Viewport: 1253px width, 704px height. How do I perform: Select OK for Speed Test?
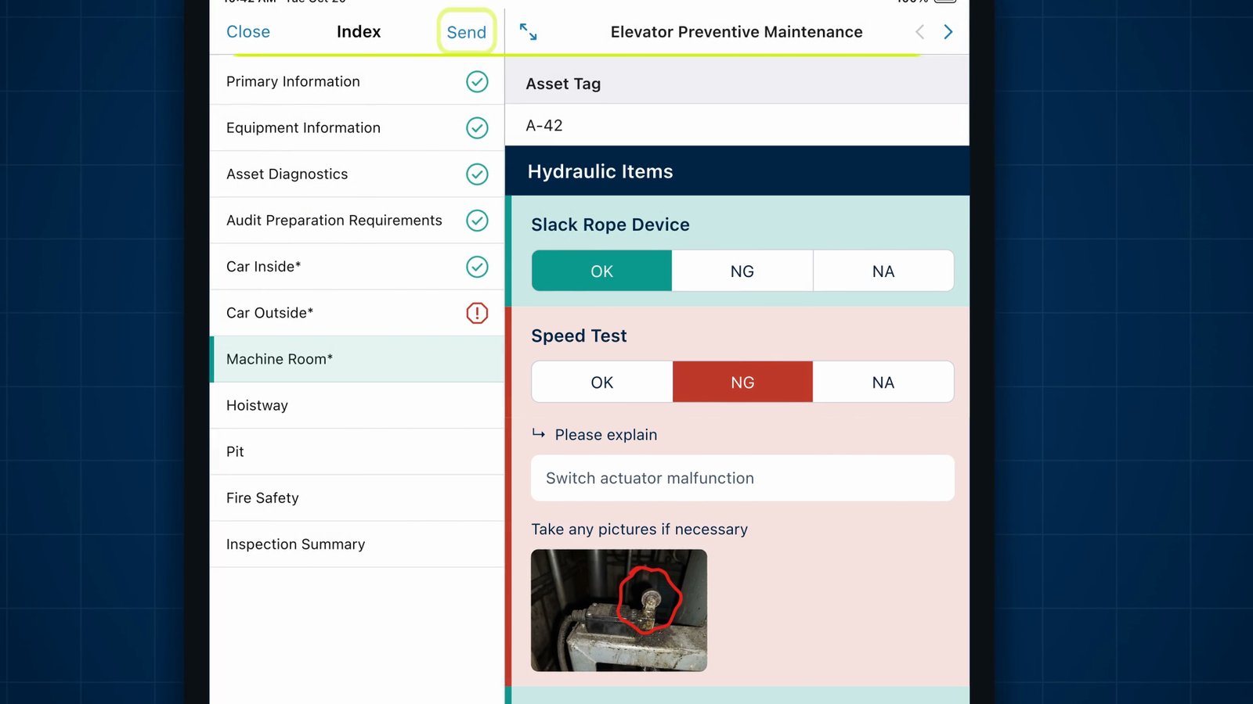601,383
